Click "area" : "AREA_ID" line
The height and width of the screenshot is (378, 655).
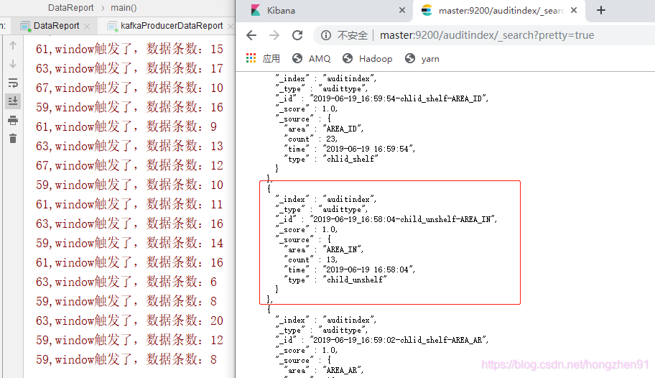324,129
